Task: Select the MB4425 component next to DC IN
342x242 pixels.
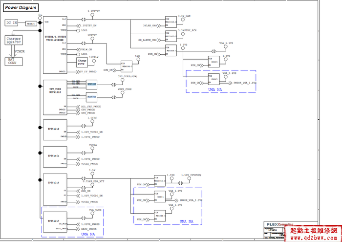Action: coord(31,23)
